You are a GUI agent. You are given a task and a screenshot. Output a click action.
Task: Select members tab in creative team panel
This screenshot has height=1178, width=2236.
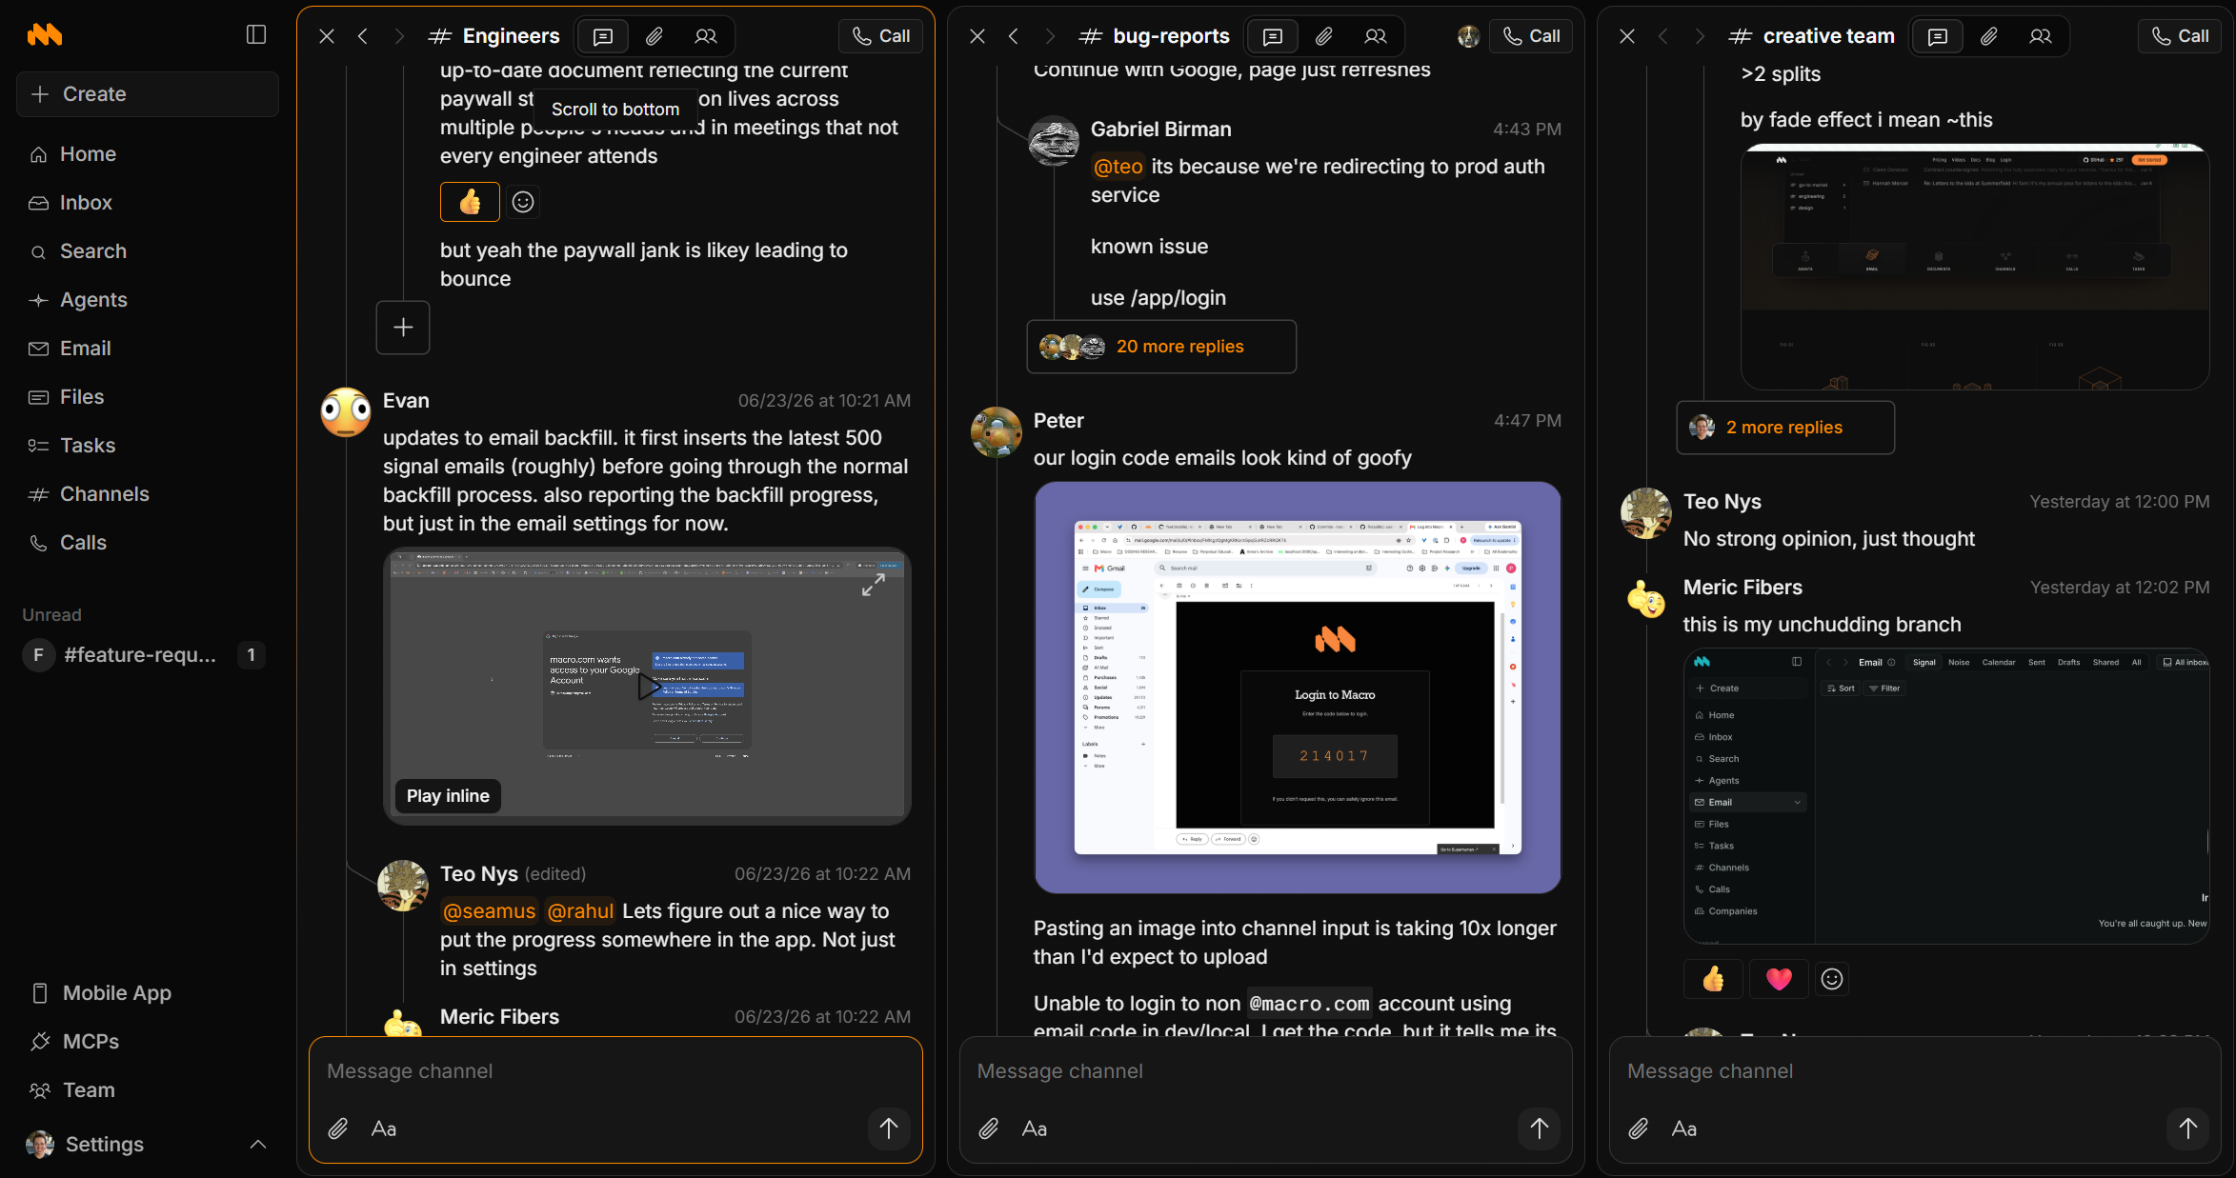pos(2041,36)
